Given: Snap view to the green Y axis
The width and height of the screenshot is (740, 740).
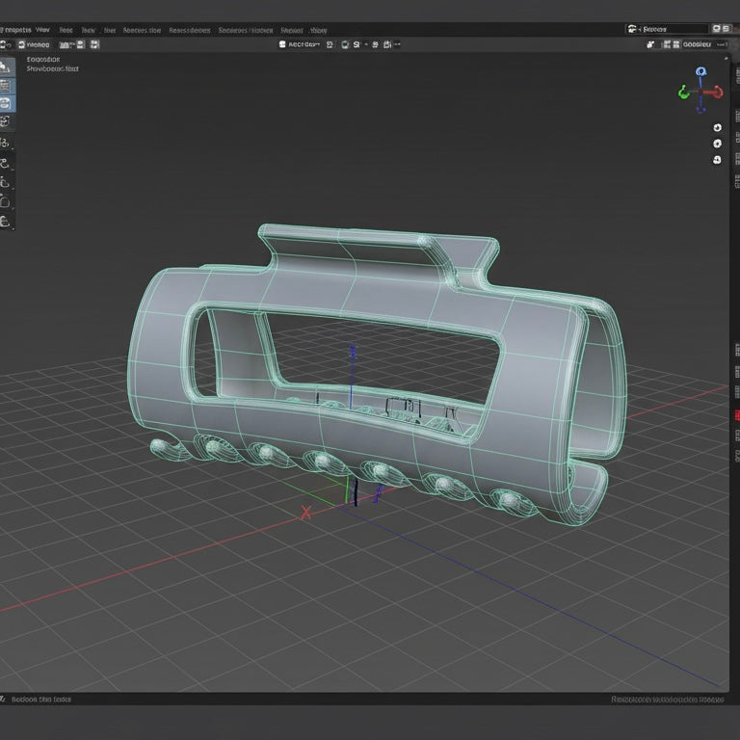Looking at the screenshot, I should (683, 93).
